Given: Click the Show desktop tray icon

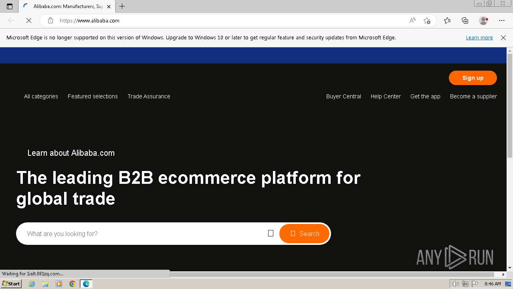Looking at the screenshot, I should pyautogui.click(x=508, y=284).
